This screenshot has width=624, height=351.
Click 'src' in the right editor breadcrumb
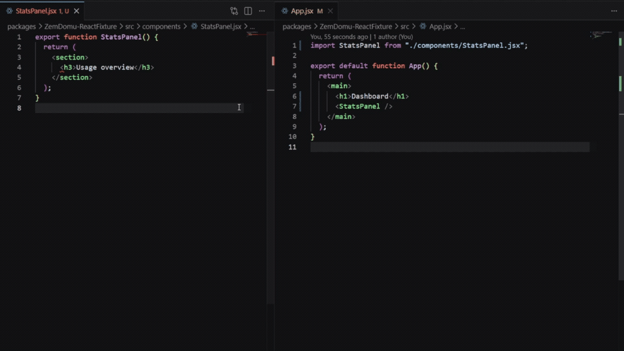tap(405, 27)
